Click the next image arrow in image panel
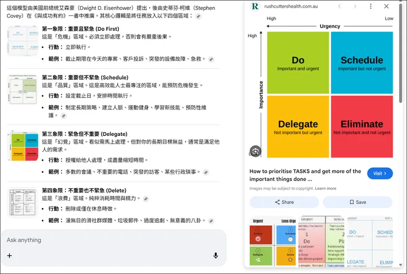Image resolution: width=407 pixels, height=274 pixels. (355, 6)
